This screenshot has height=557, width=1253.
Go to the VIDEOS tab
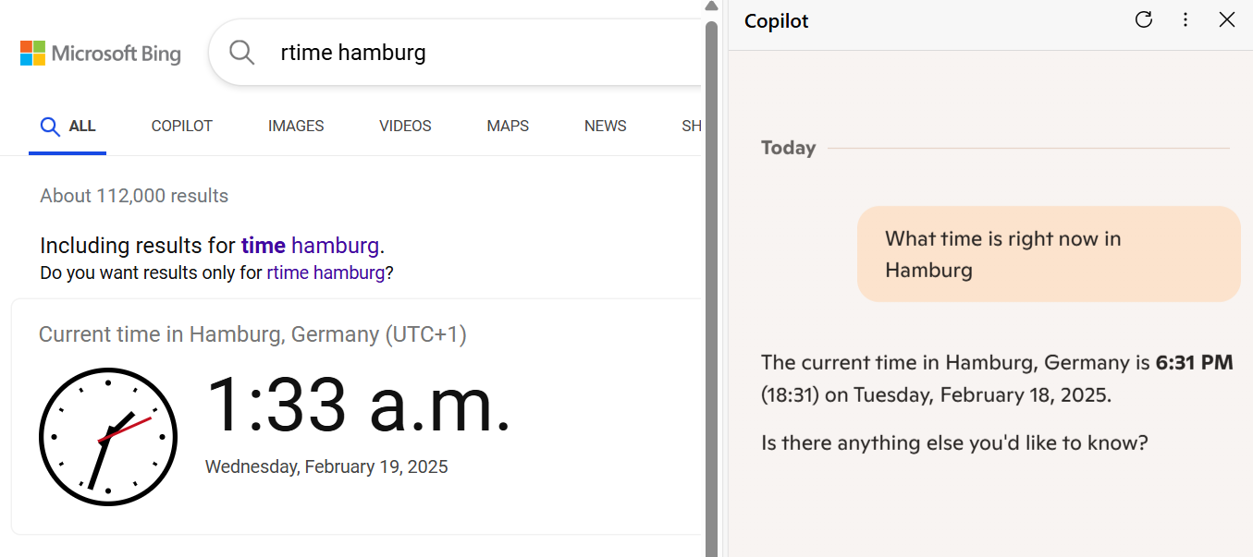[405, 127]
